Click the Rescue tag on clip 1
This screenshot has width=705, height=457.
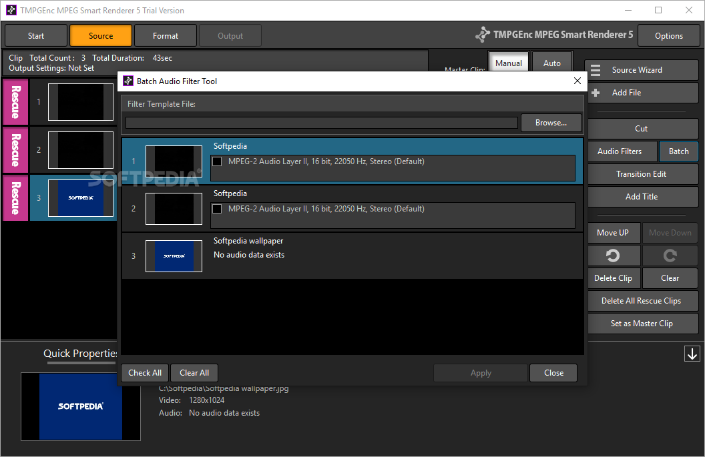coord(16,102)
